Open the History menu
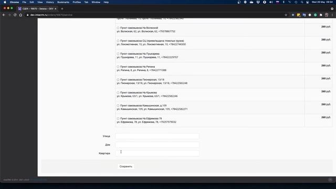The image size is (336, 189). 50,2
